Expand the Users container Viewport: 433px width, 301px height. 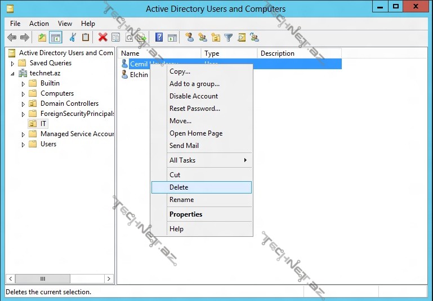click(x=23, y=145)
